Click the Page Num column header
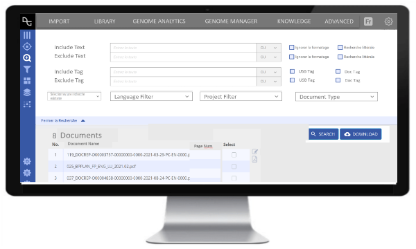Viewport: 416px width, 249px height. [x=203, y=146]
